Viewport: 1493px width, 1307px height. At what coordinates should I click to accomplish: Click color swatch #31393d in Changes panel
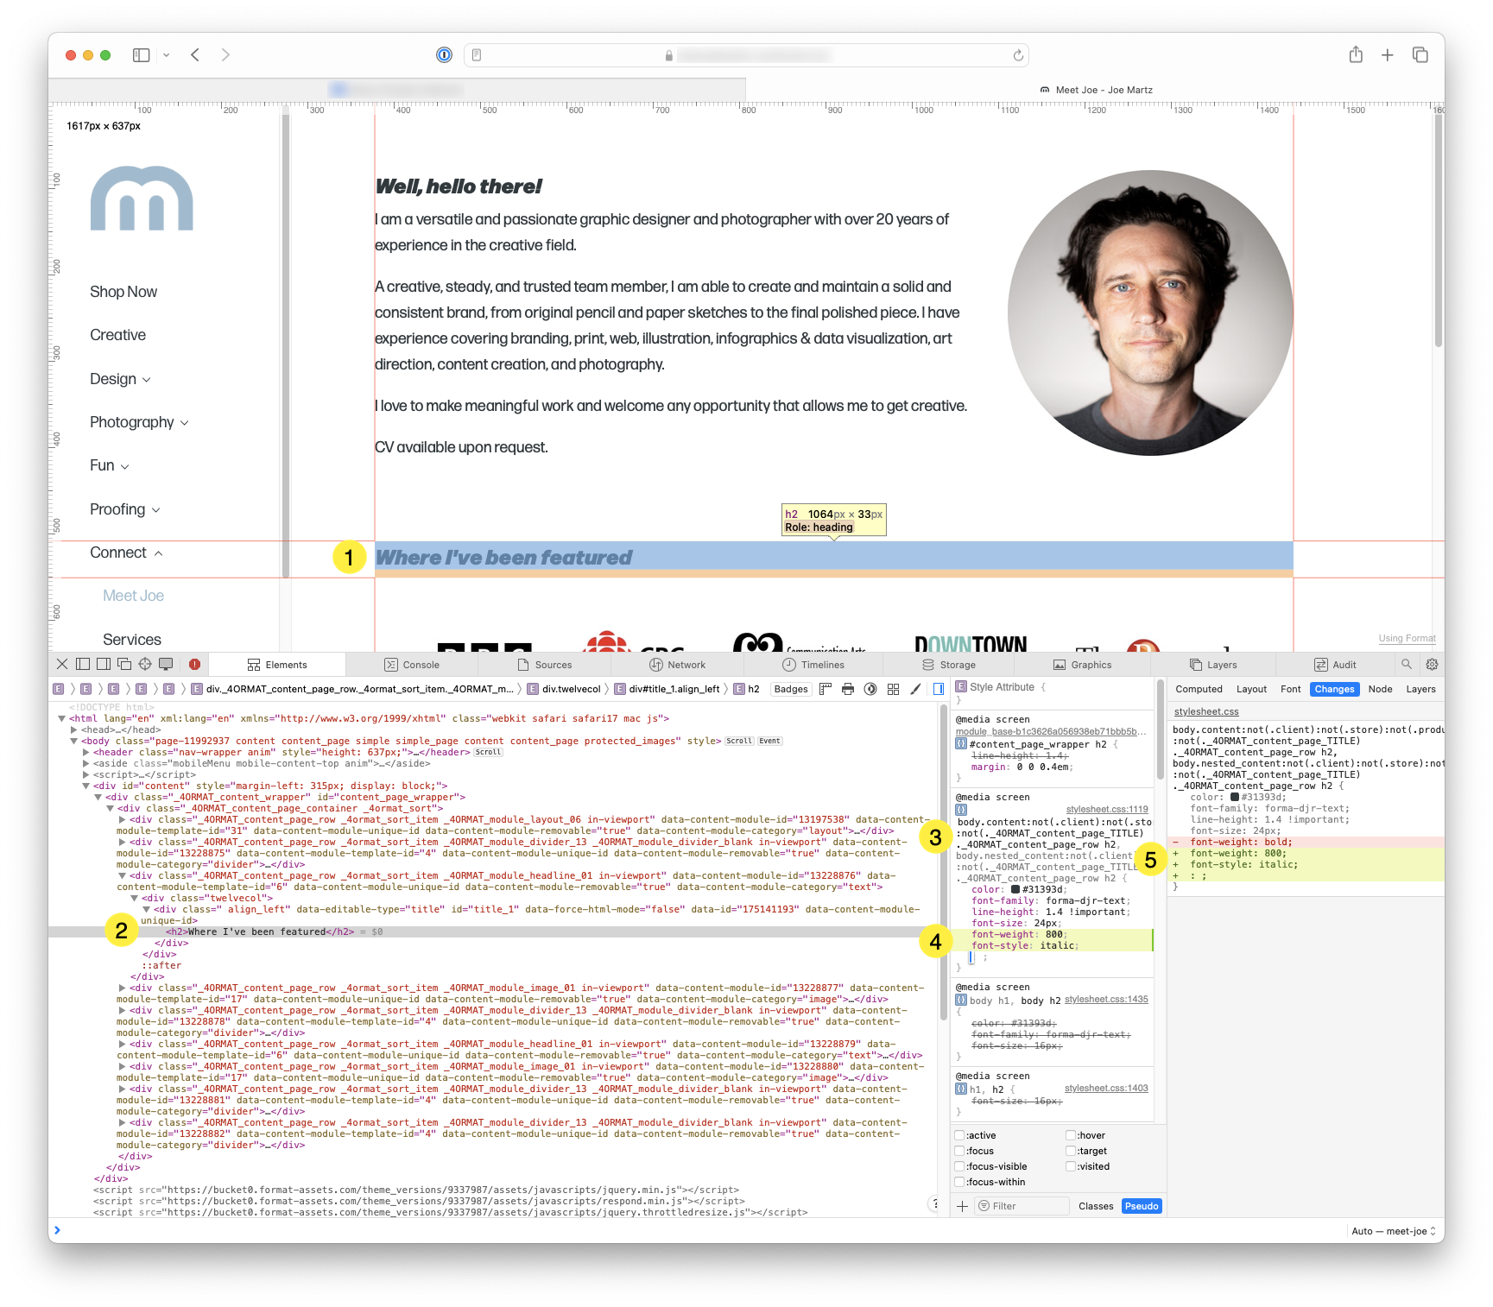point(1235,797)
